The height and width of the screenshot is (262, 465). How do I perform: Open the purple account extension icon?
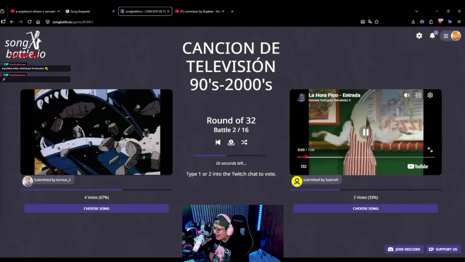click(x=422, y=22)
